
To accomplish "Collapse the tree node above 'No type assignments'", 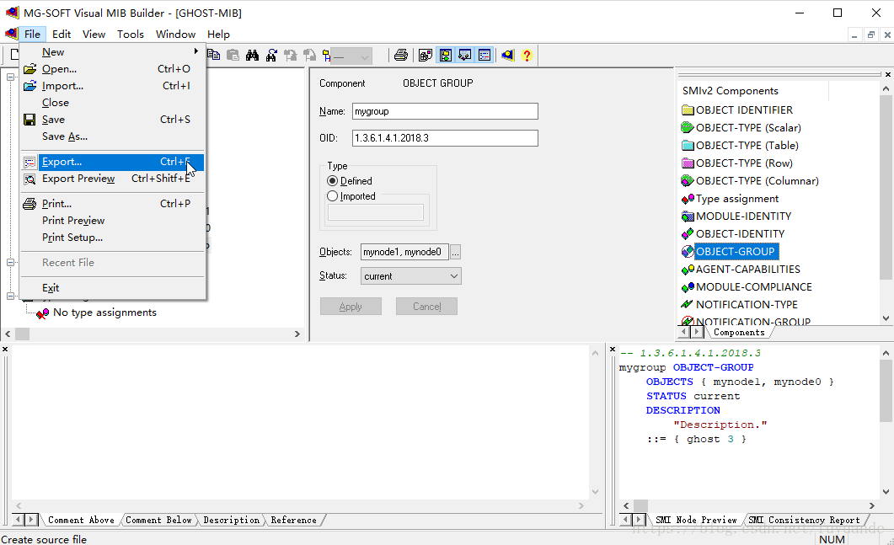I will pyautogui.click(x=10, y=296).
